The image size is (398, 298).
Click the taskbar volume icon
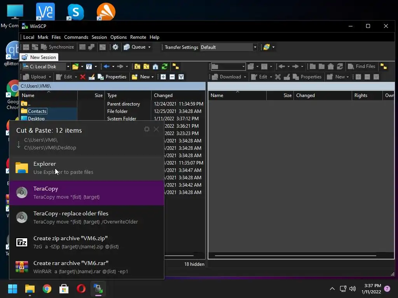(352, 289)
